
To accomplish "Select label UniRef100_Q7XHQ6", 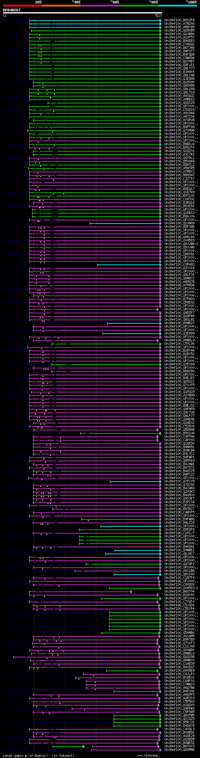I will pyautogui.click(x=179, y=130).
